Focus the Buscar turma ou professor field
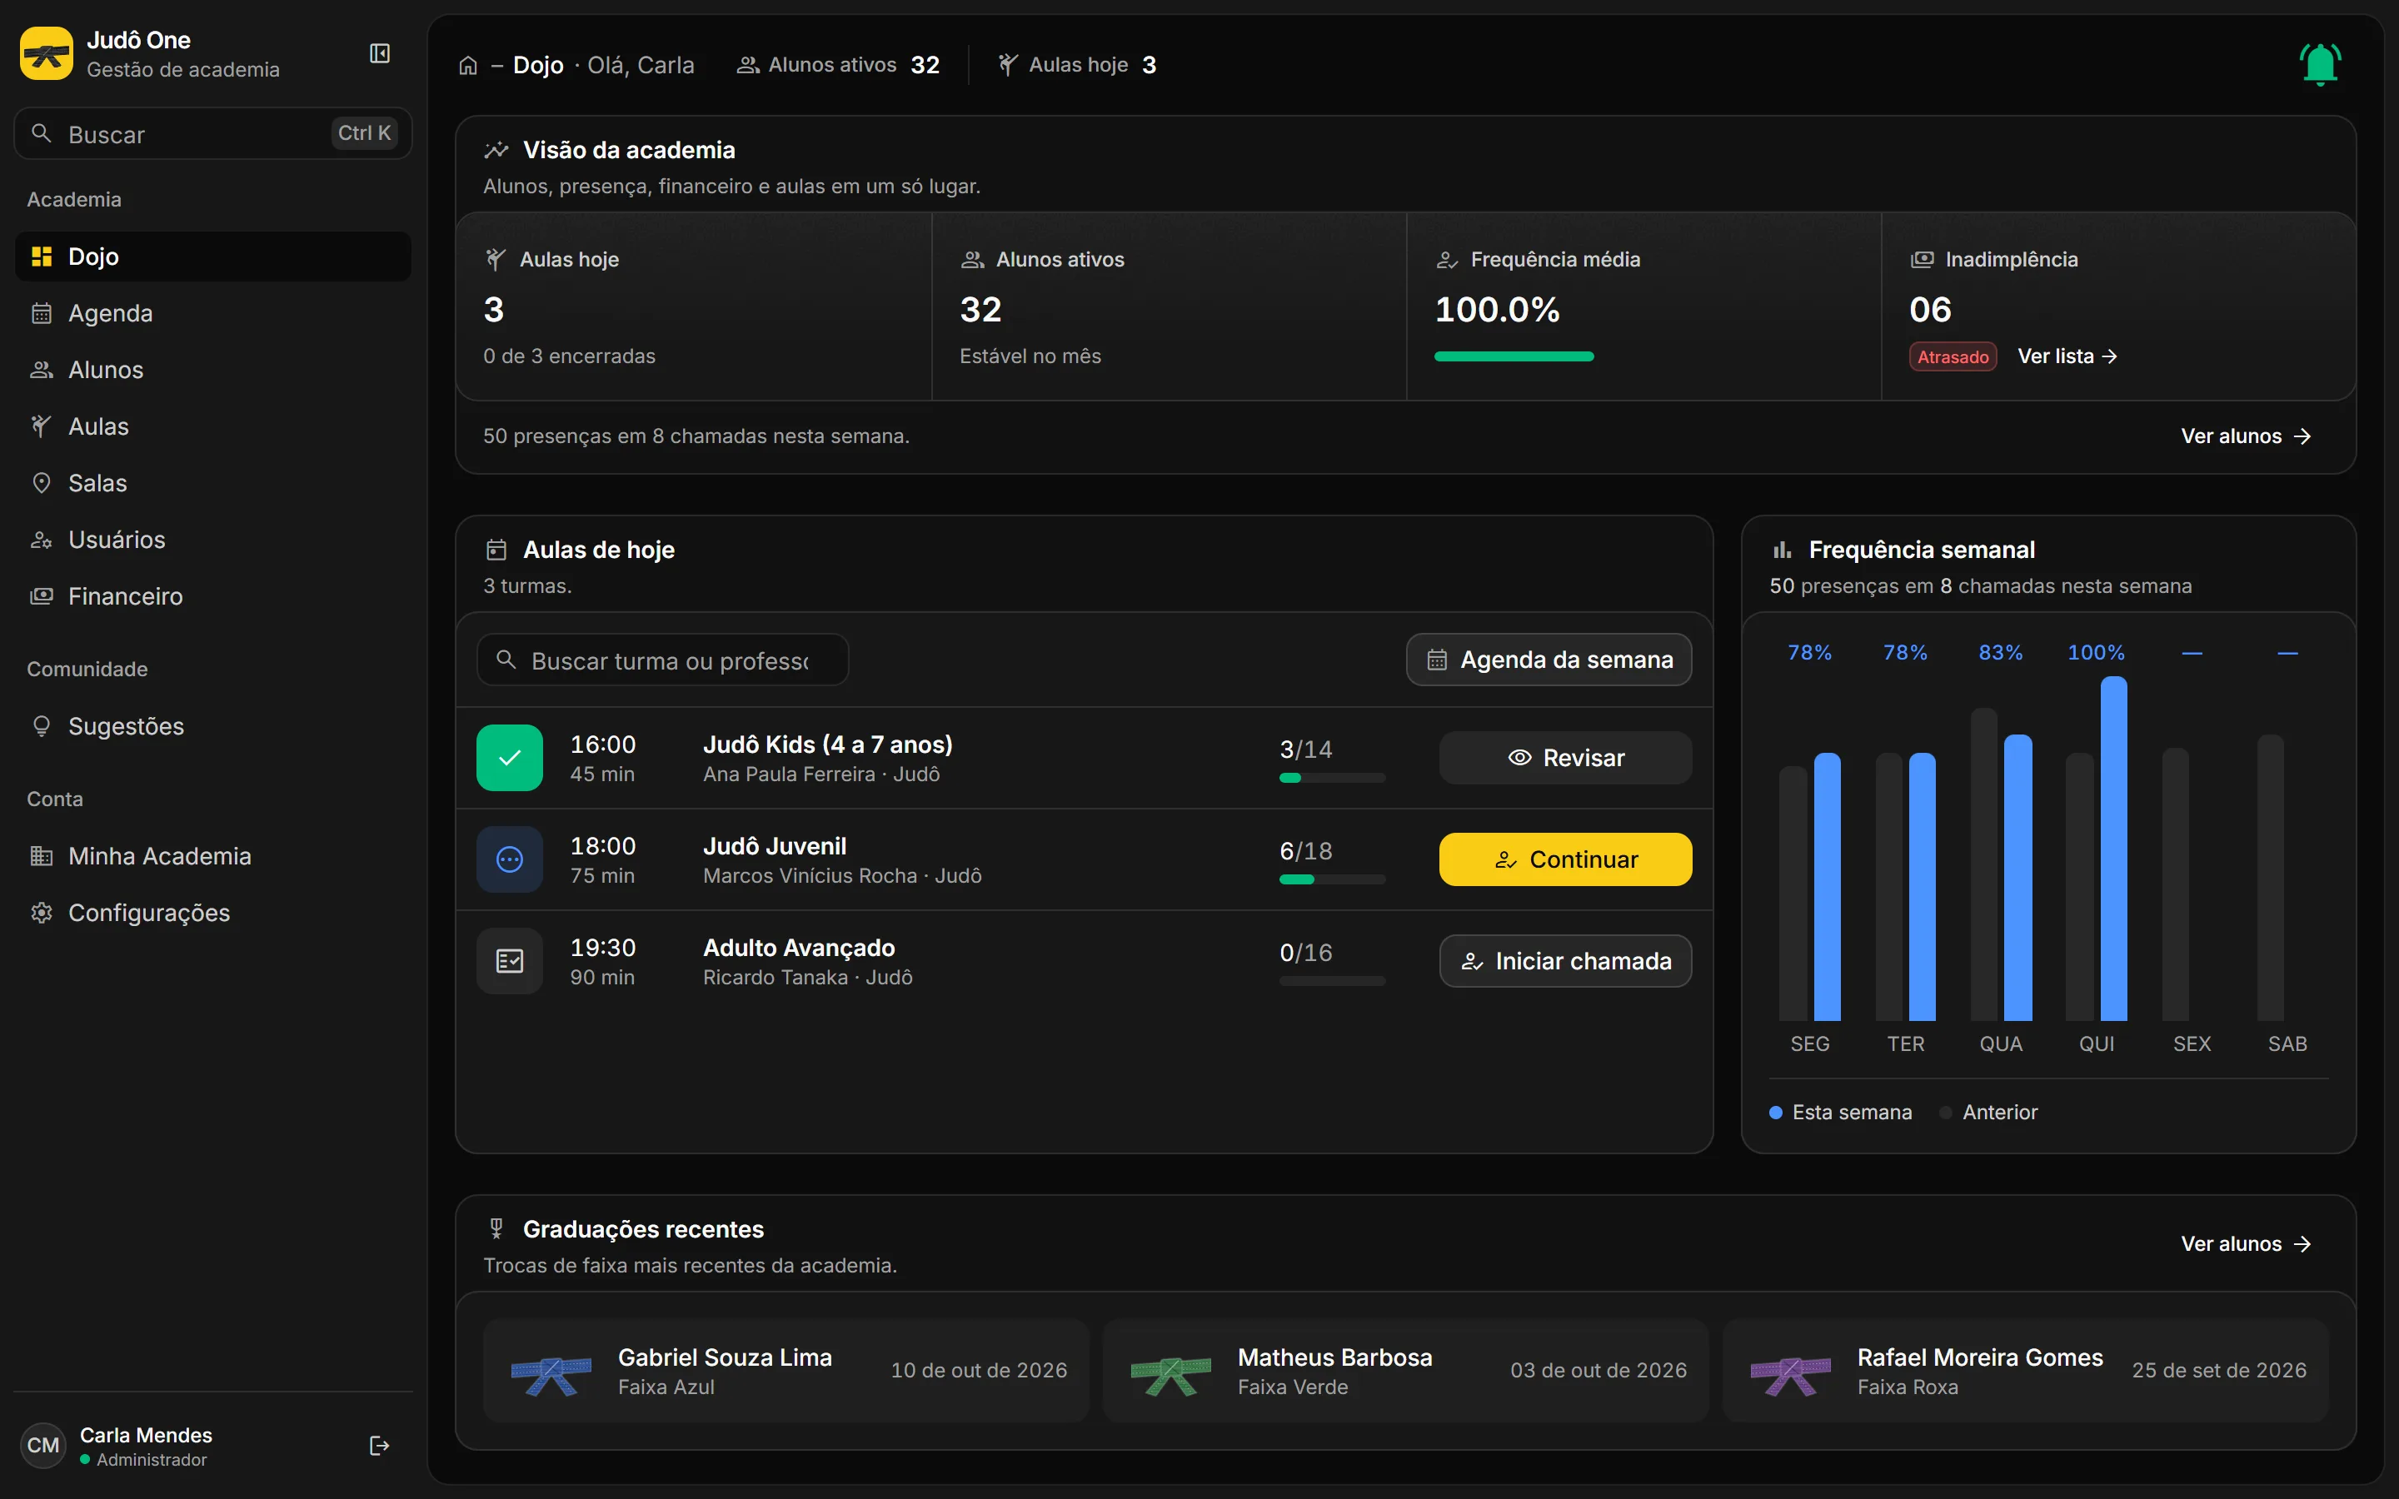 point(662,660)
